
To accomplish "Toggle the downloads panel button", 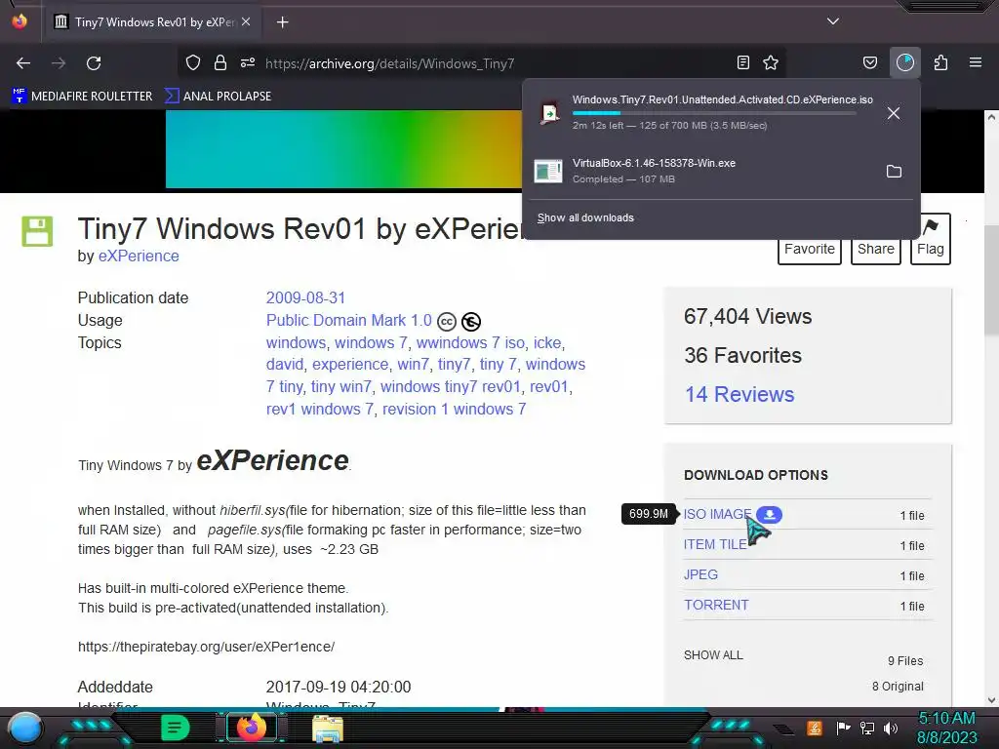I will click(x=904, y=62).
